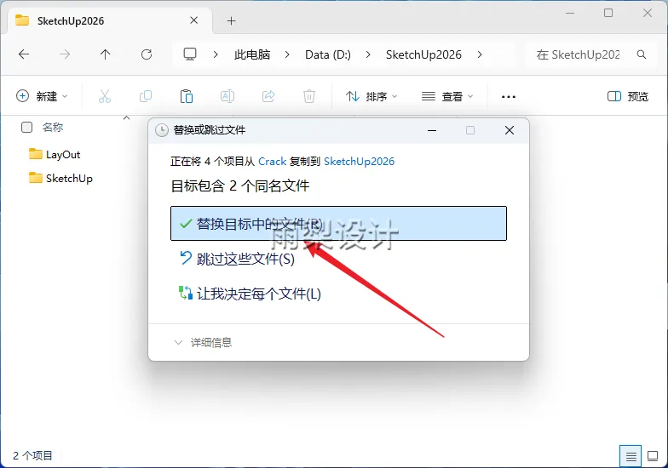Screen dimensions: 668x468
Task: Click the SketchUp folder icon
Action: pyautogui.click(x=36, y=177)
